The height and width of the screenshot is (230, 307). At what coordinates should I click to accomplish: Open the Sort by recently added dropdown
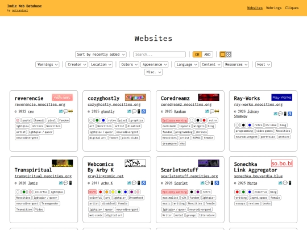101,55
